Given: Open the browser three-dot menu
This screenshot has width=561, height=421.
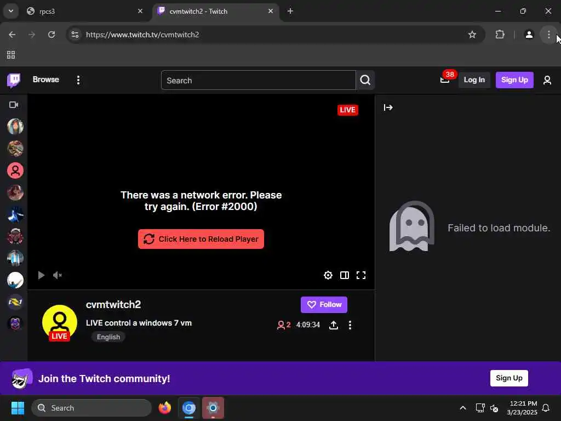Looking at the screenshot, I should tap(548, 35).
